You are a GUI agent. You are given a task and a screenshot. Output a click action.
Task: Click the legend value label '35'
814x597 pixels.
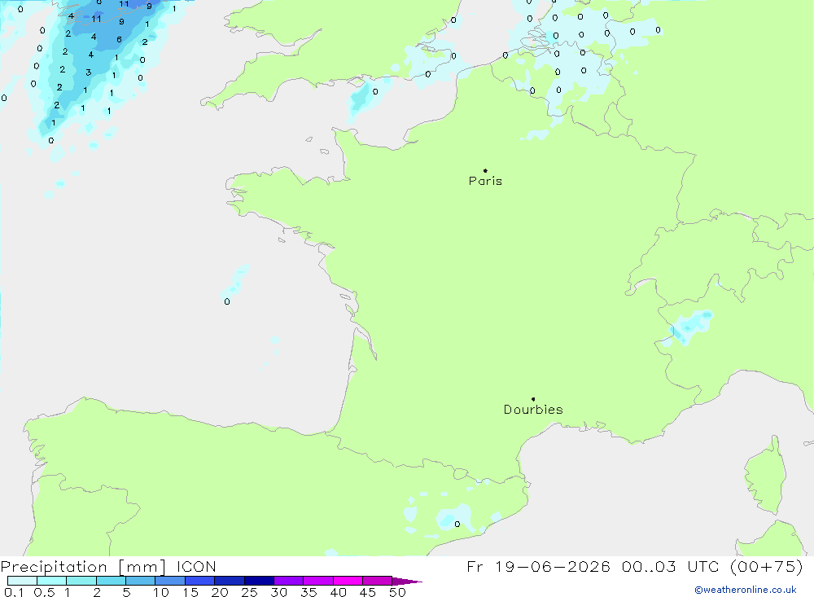pyautogui.click(x=309, y=592)
